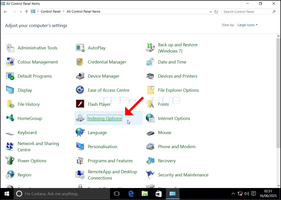
Task: Open the Credential Manager safe icon
Action: 80,62
